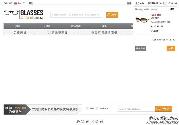The image size is (179, 125).
Task: Open the TW country dropdown arrow
Action: pos(24,3)
